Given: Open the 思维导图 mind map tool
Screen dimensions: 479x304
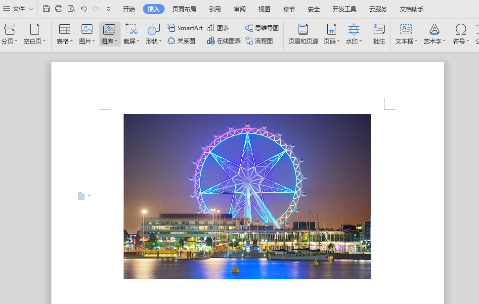Looking at the screenshot, I should [262, 28].
